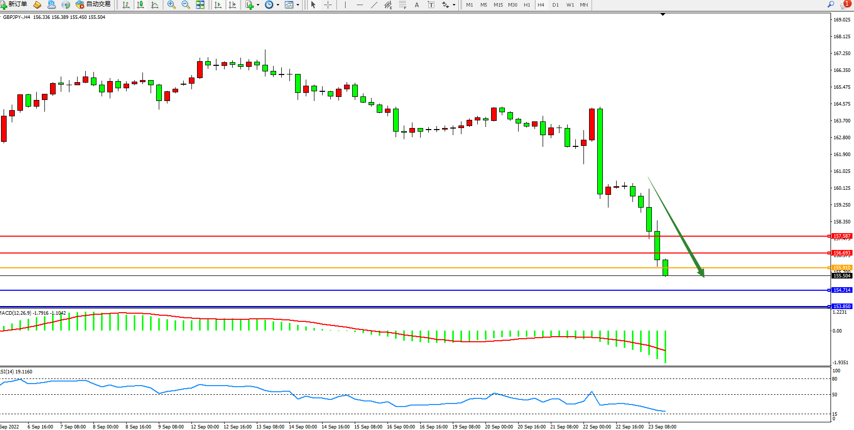
Task: Select the crosshair cursor tool
Action: (x=328, y=5)
